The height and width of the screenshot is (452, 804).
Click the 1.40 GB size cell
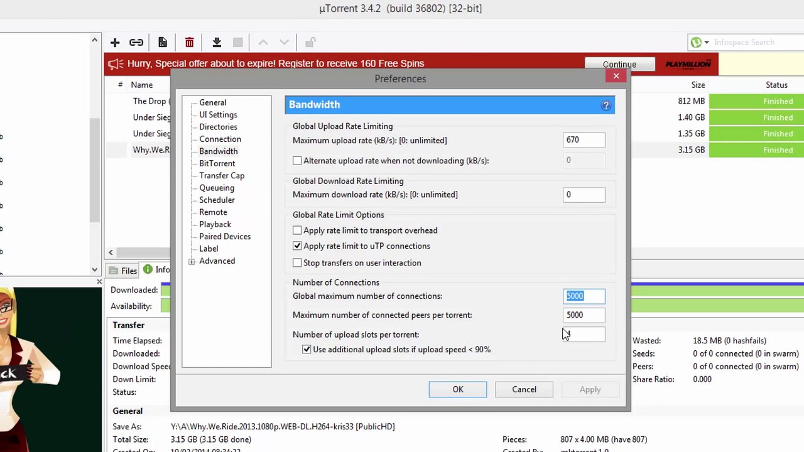point(691,117)
